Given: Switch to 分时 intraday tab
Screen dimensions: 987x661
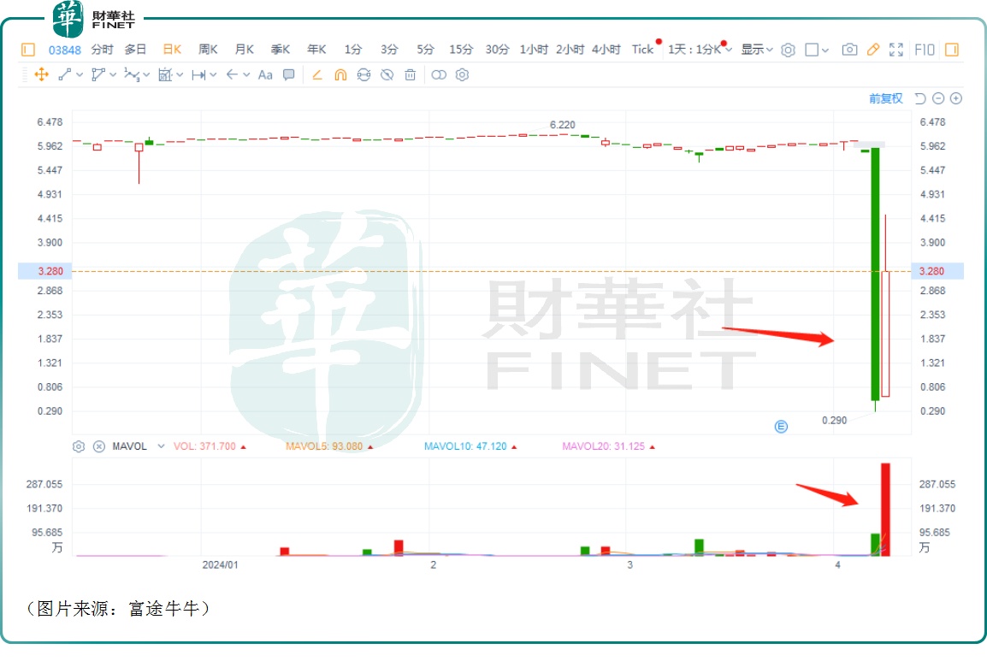Looking at the screenshot, I should pyautogui.click(x=102, y=50).
